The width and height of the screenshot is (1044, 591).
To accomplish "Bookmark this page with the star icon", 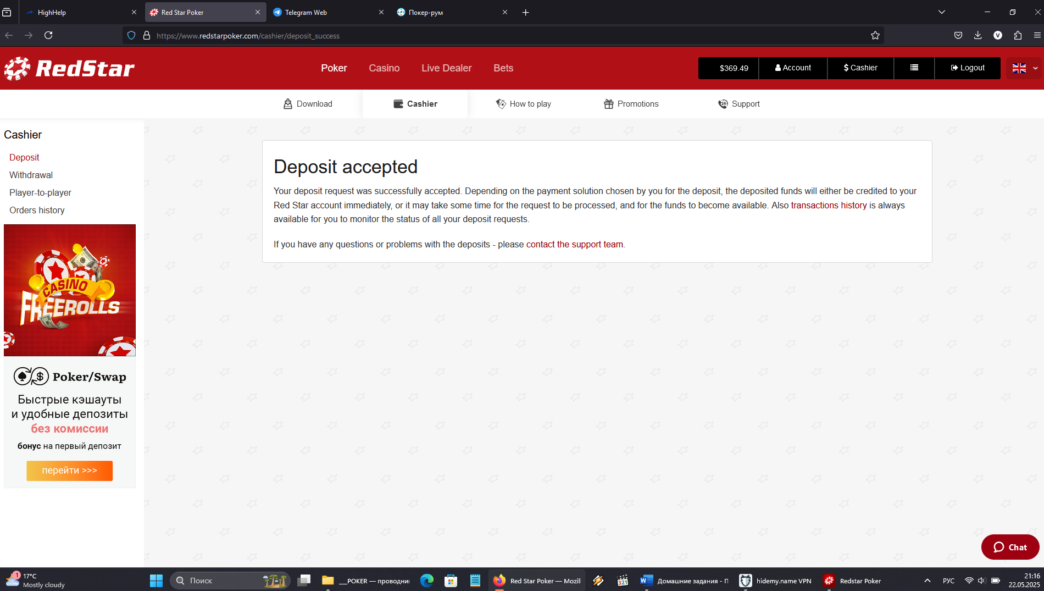I will [x=875, y=35].
